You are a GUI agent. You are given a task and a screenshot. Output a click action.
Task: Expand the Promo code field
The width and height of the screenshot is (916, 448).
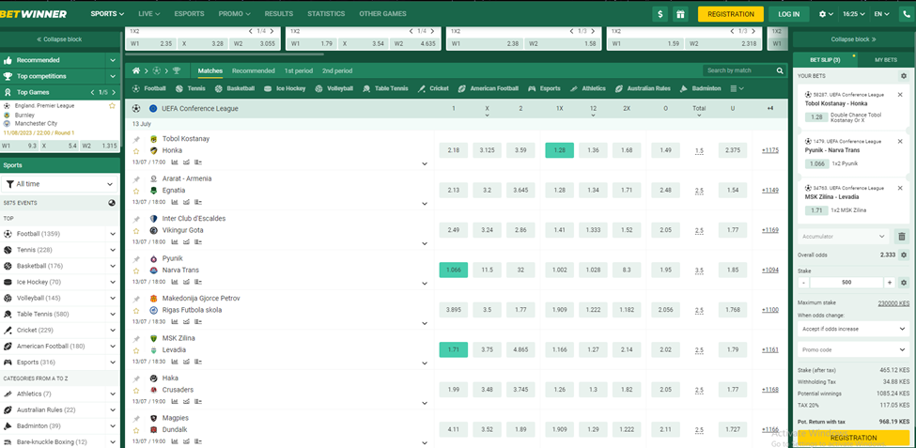(852, 350)
